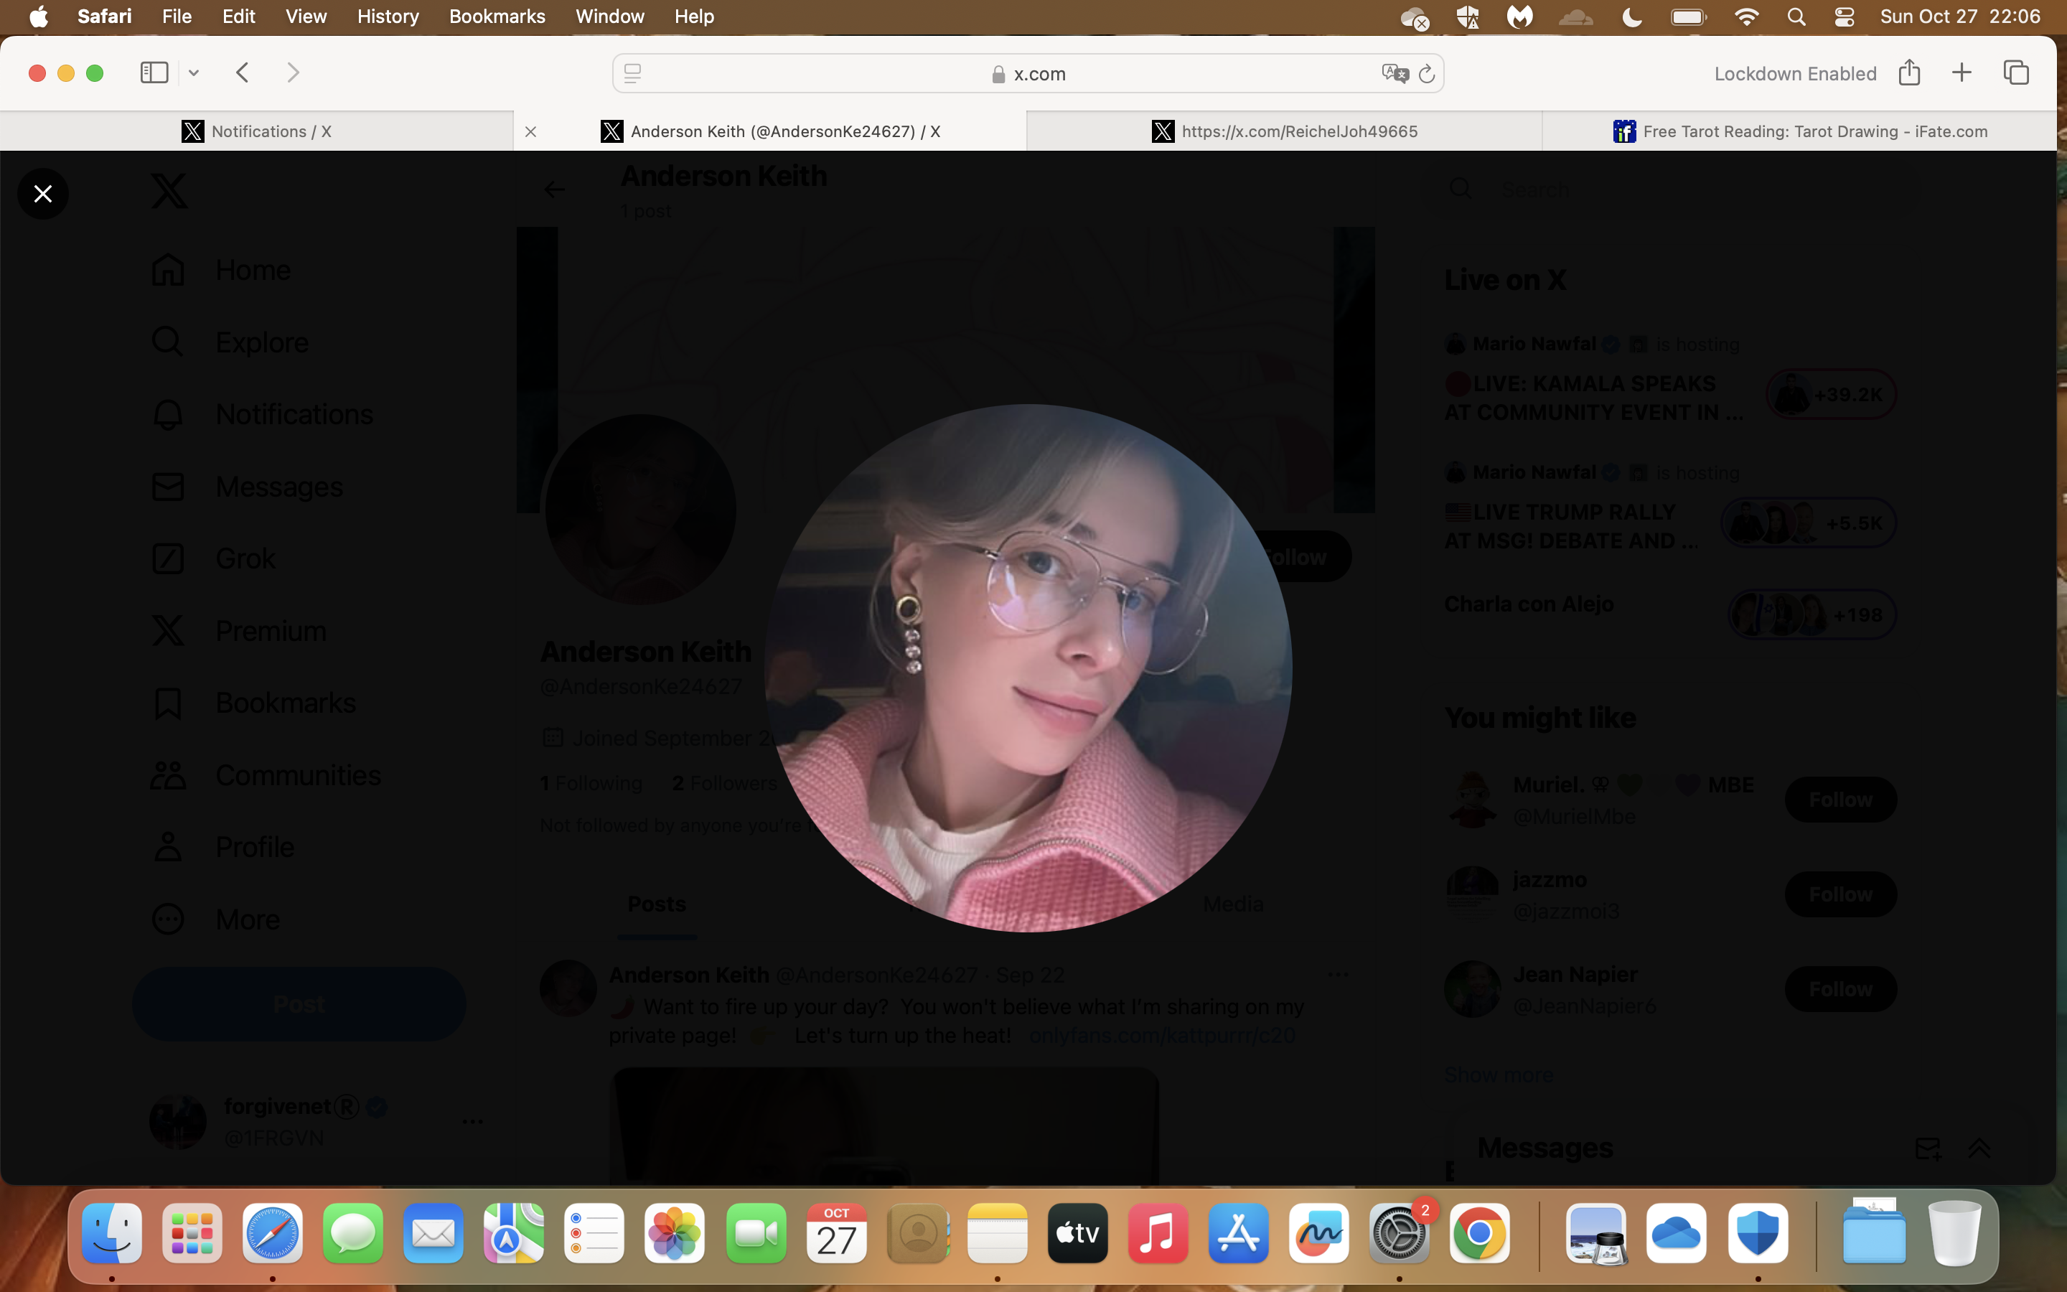Show the tab overview
The height and width of the screenshot is (1292, 2067).
(2016, 72)
